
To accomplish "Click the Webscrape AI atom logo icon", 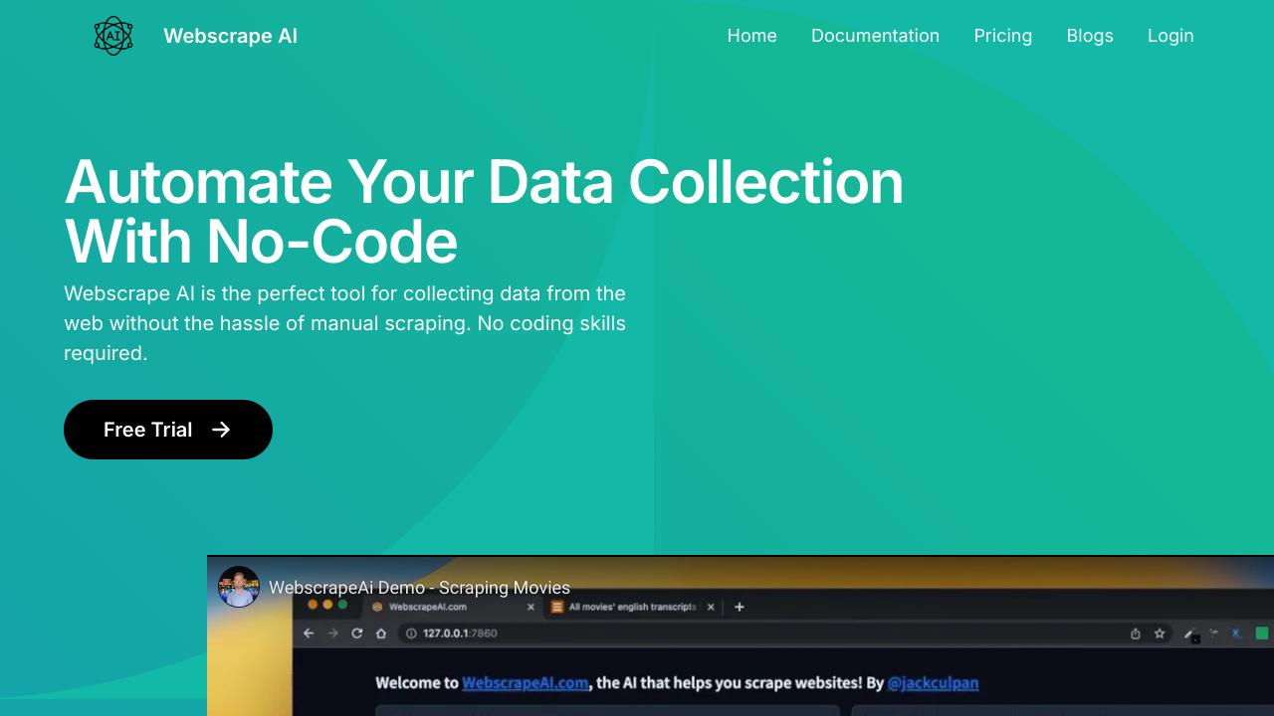I will (113, 36).
